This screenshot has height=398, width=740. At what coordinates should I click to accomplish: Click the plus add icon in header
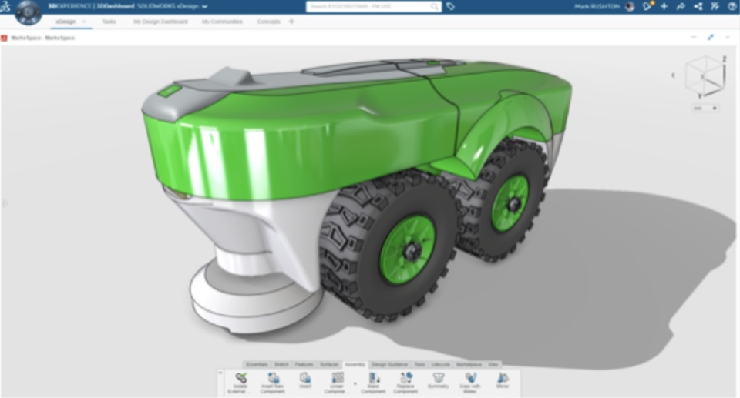tap(664, 6)
